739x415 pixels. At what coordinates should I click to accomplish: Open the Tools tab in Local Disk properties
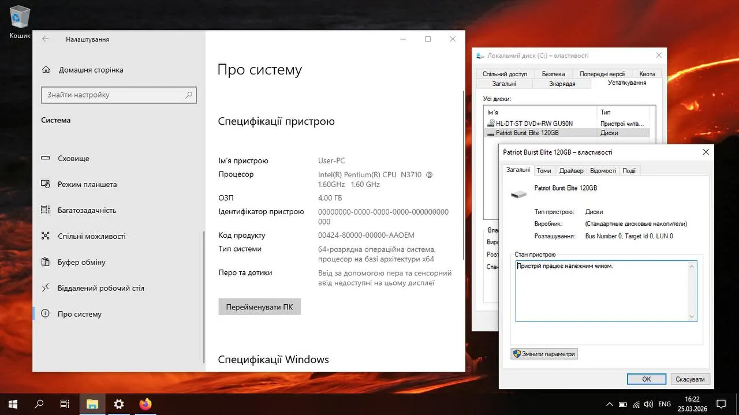click(562, 84)
